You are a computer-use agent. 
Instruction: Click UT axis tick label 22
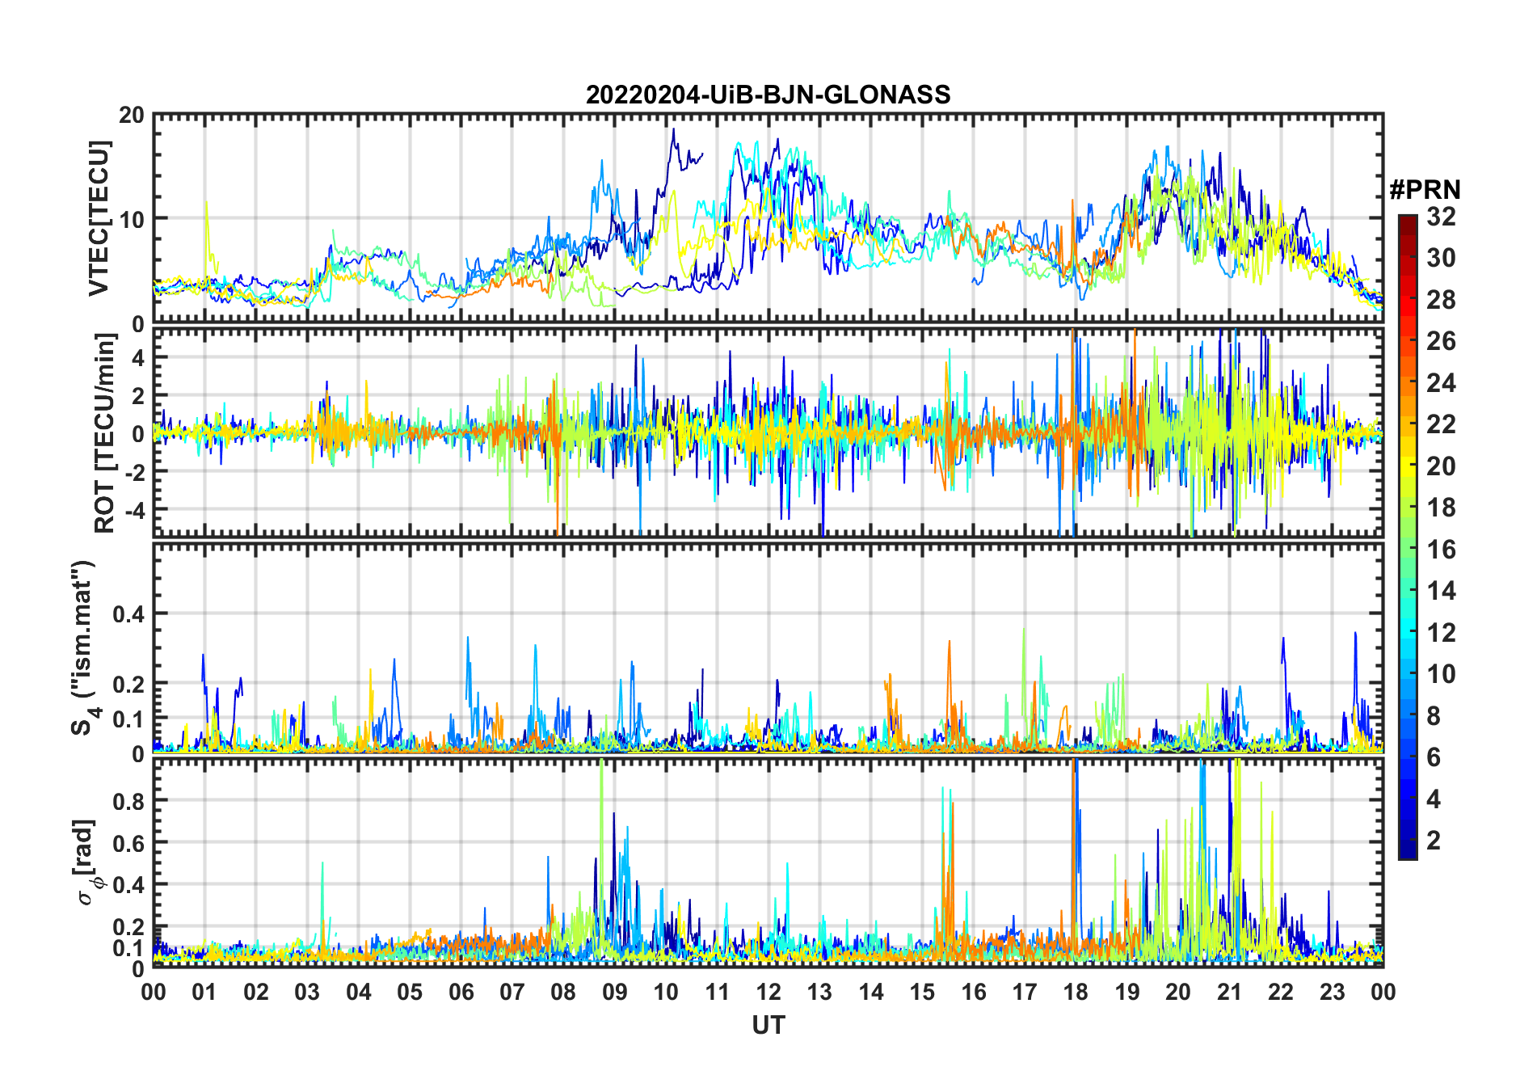[1281, 992]
